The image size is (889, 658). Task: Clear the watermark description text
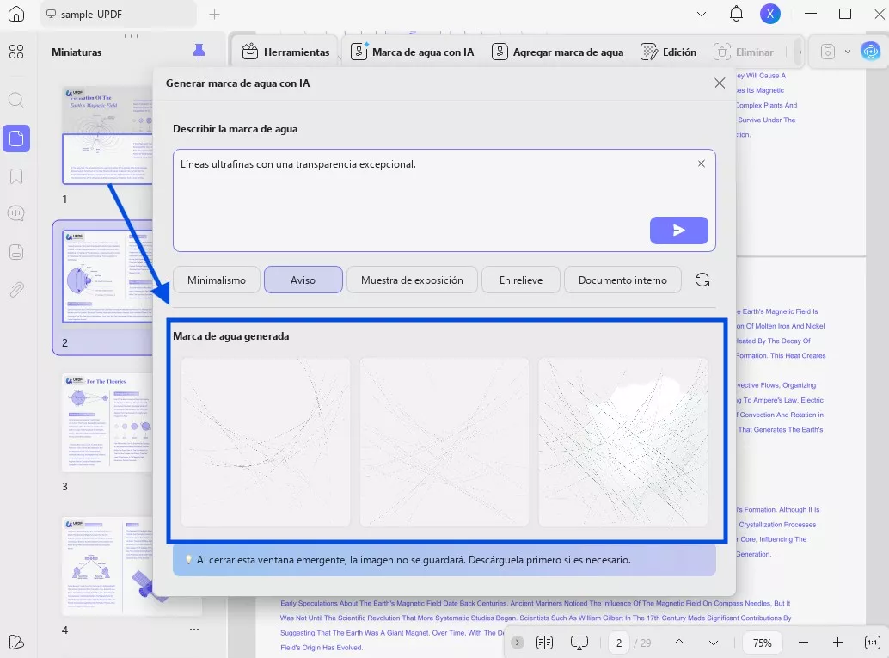tap(702, 163)
